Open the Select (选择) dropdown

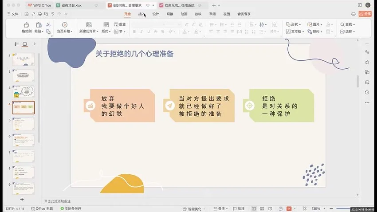click(347, 31)
